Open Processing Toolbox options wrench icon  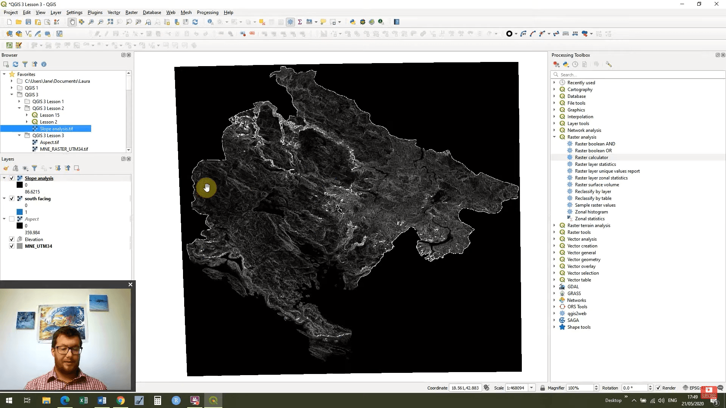[608, 64]
